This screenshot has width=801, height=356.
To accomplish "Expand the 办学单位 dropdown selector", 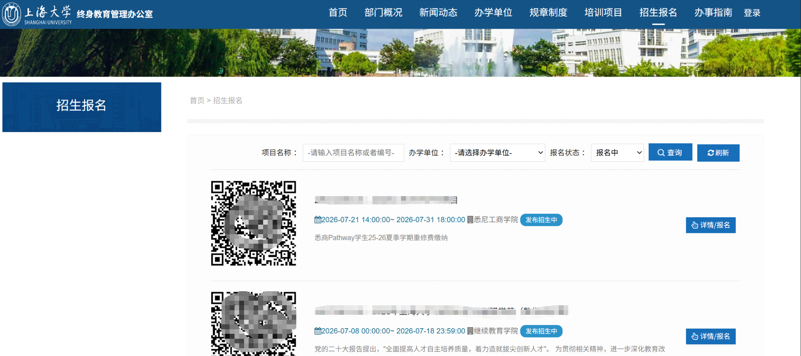I will point(497,152).
